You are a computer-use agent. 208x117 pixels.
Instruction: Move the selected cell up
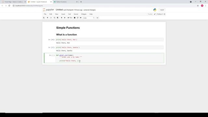61,18
